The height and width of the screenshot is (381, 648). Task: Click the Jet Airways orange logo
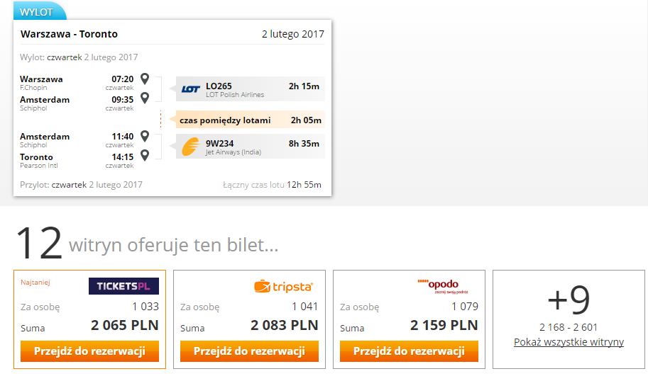pos(190,147)
